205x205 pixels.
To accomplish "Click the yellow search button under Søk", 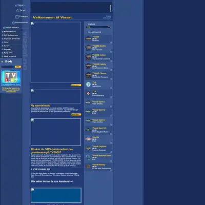I will [x=18, y=67].
